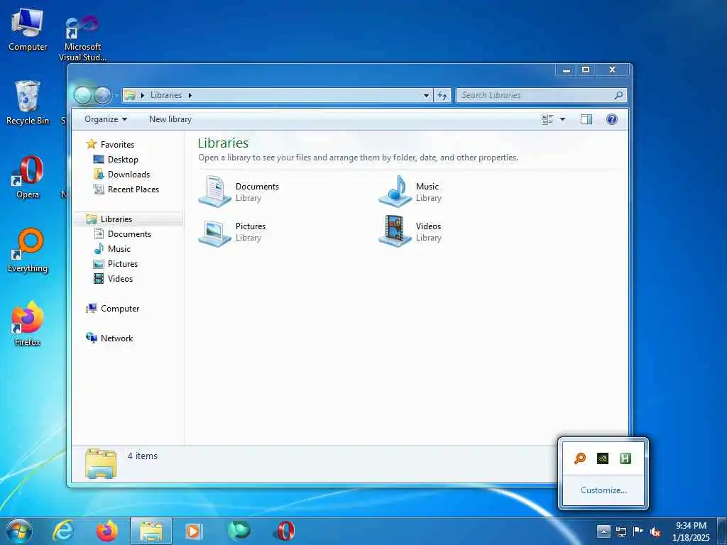Click the Show desktop strip at taskbar end
The width and height of the screenshot is (727, 545).
point(722,532)
